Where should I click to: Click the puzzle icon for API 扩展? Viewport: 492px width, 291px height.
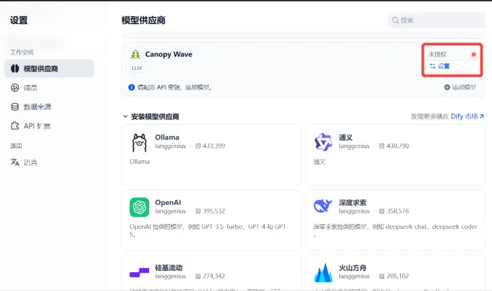[x=15, y=126]
